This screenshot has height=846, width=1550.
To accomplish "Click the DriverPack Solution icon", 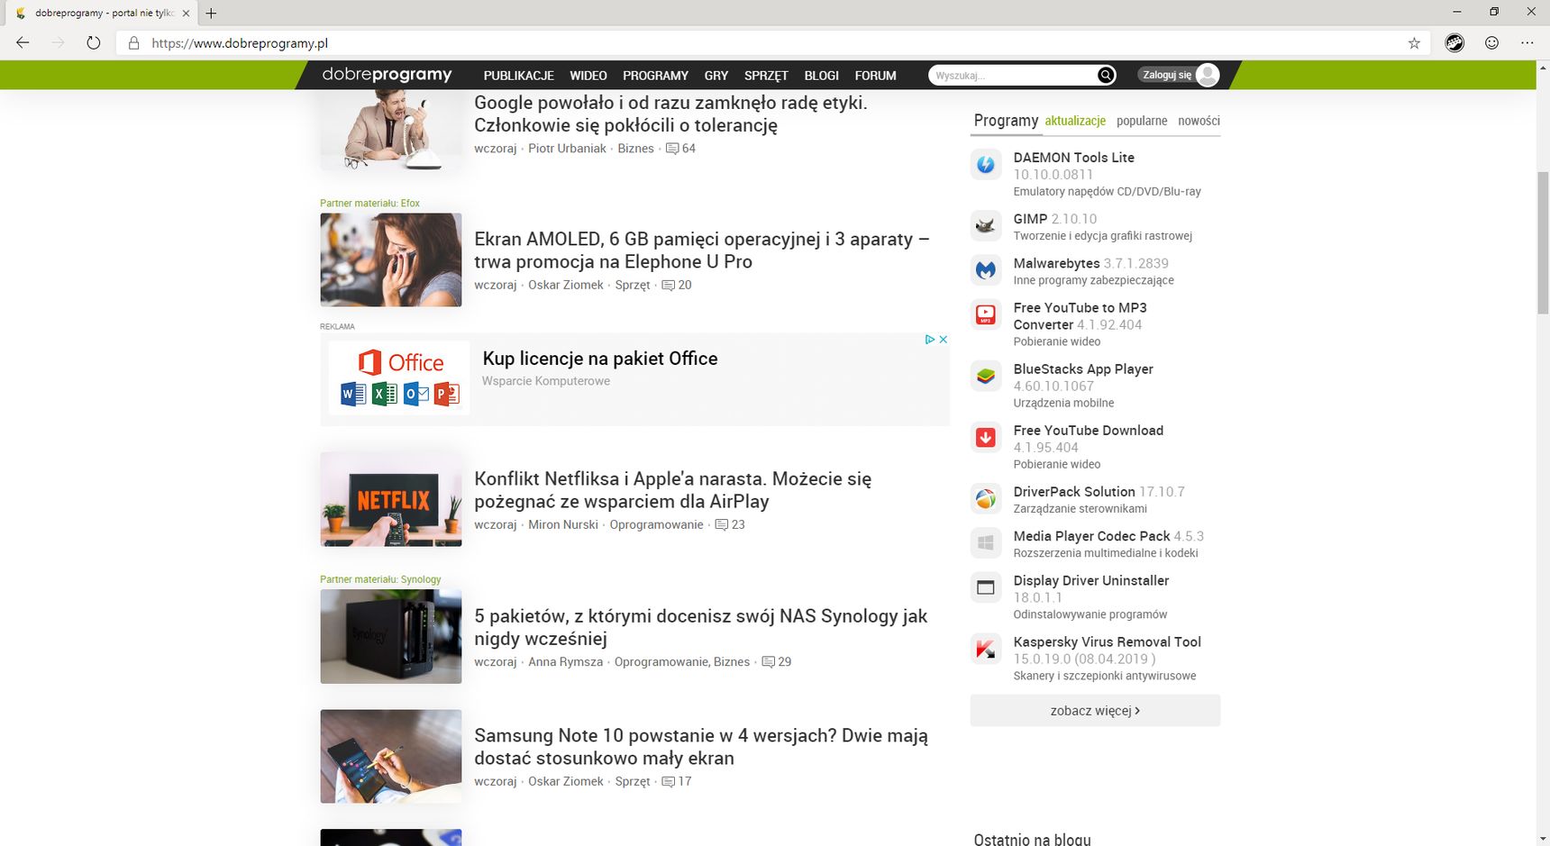I will [x=986, y=498].
